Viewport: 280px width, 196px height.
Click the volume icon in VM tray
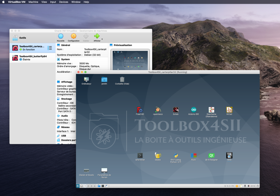[249, 186]
